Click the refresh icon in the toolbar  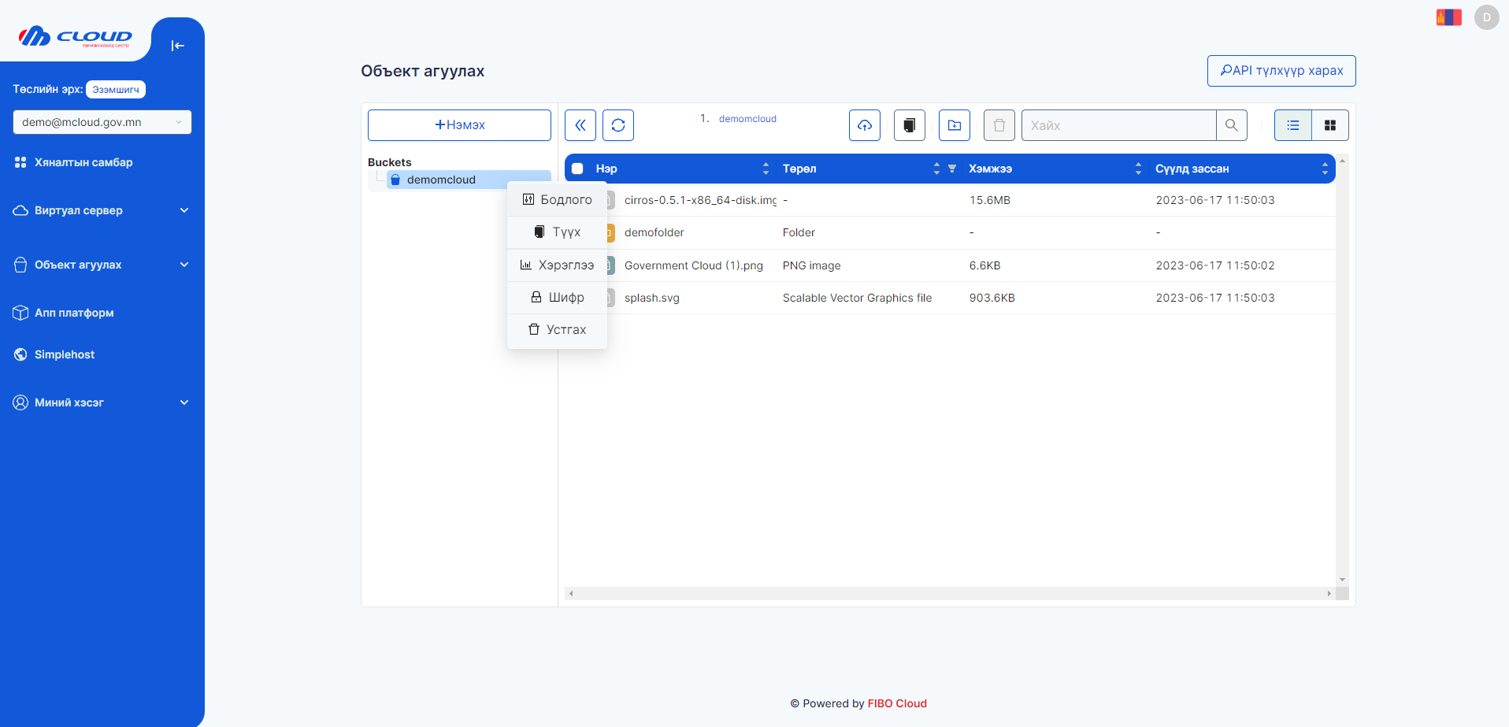(618, 125)
